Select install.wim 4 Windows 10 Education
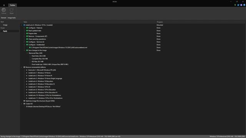Image resolution: width=246 pixels, height=138 pixels. point(41,81)
